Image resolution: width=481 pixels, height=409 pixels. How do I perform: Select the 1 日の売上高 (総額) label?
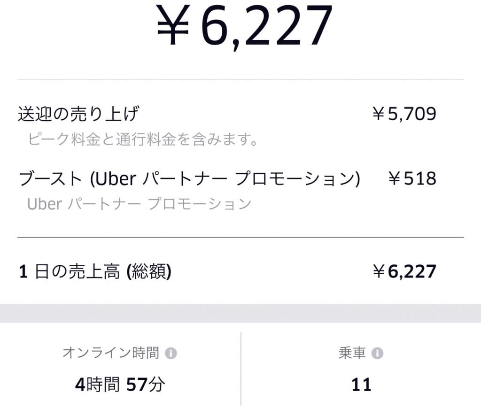click(95, 272)
